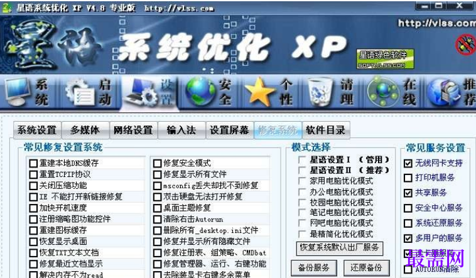The width and height of the screenshot is (476, 278).
Task: Open the 个性 star icon
Action: pyautogui.click(x=259, y=92)
